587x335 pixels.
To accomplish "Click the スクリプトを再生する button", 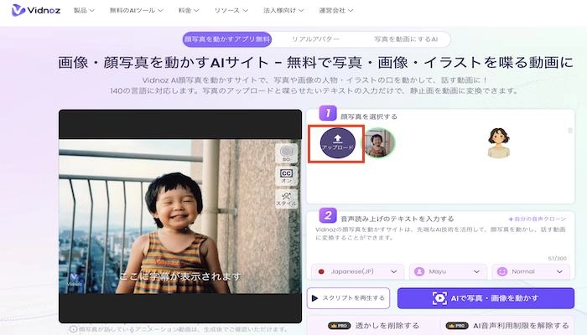I will [348, 298].
